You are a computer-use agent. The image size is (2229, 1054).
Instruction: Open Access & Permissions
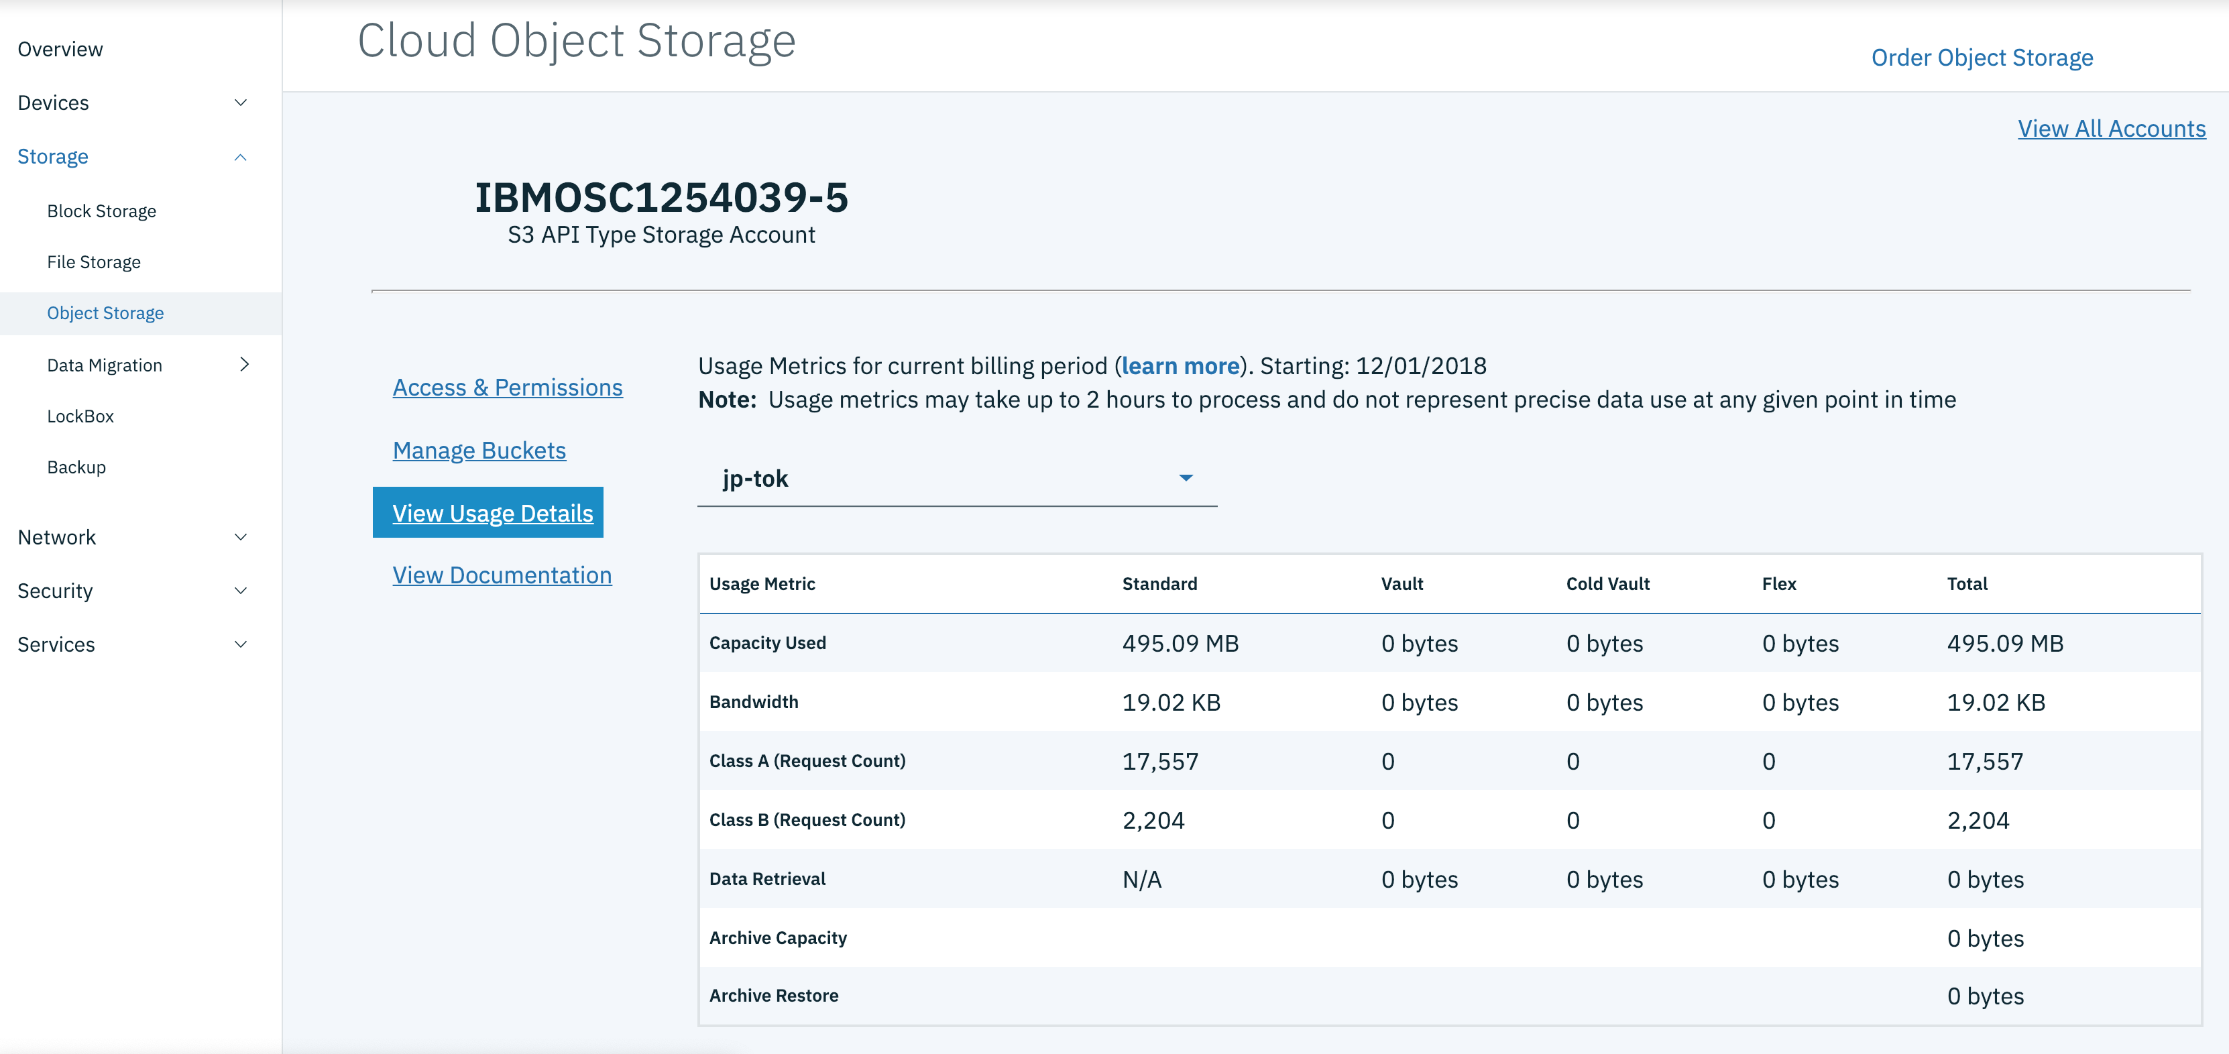click(508, 387)
